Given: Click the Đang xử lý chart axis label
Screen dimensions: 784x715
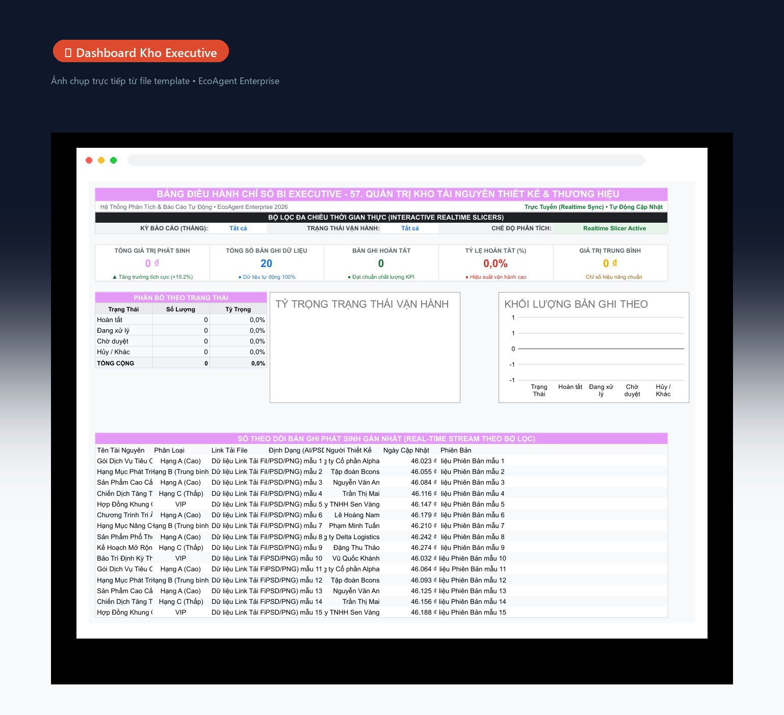Looking at the screenshot, I should point(601,390).
